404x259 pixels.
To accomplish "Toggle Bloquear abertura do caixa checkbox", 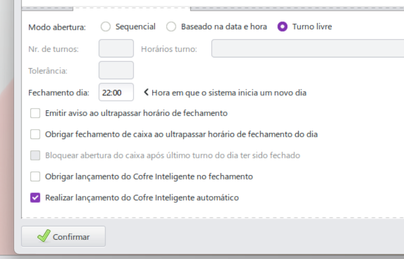I will coord(35,155).
